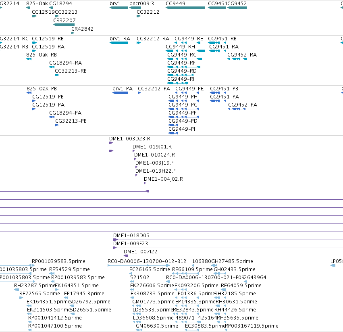Select the CG12519 gene label
Screen dimensions: 343x332
pyautogui.click(x=43, y=12)
